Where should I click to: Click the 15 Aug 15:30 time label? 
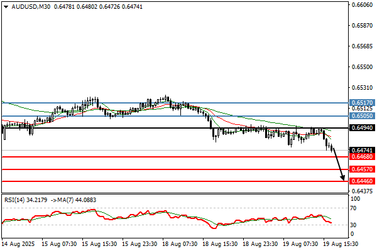(x=99, y=244)
